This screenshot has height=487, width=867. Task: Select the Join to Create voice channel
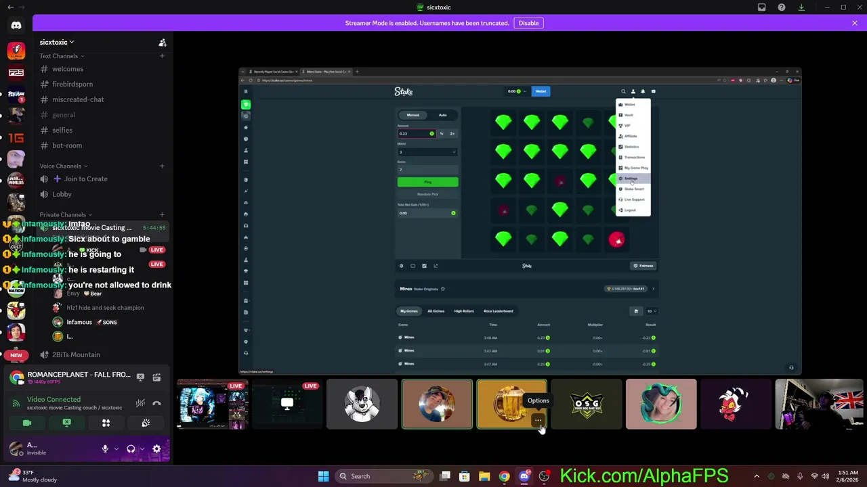(85, 179)
